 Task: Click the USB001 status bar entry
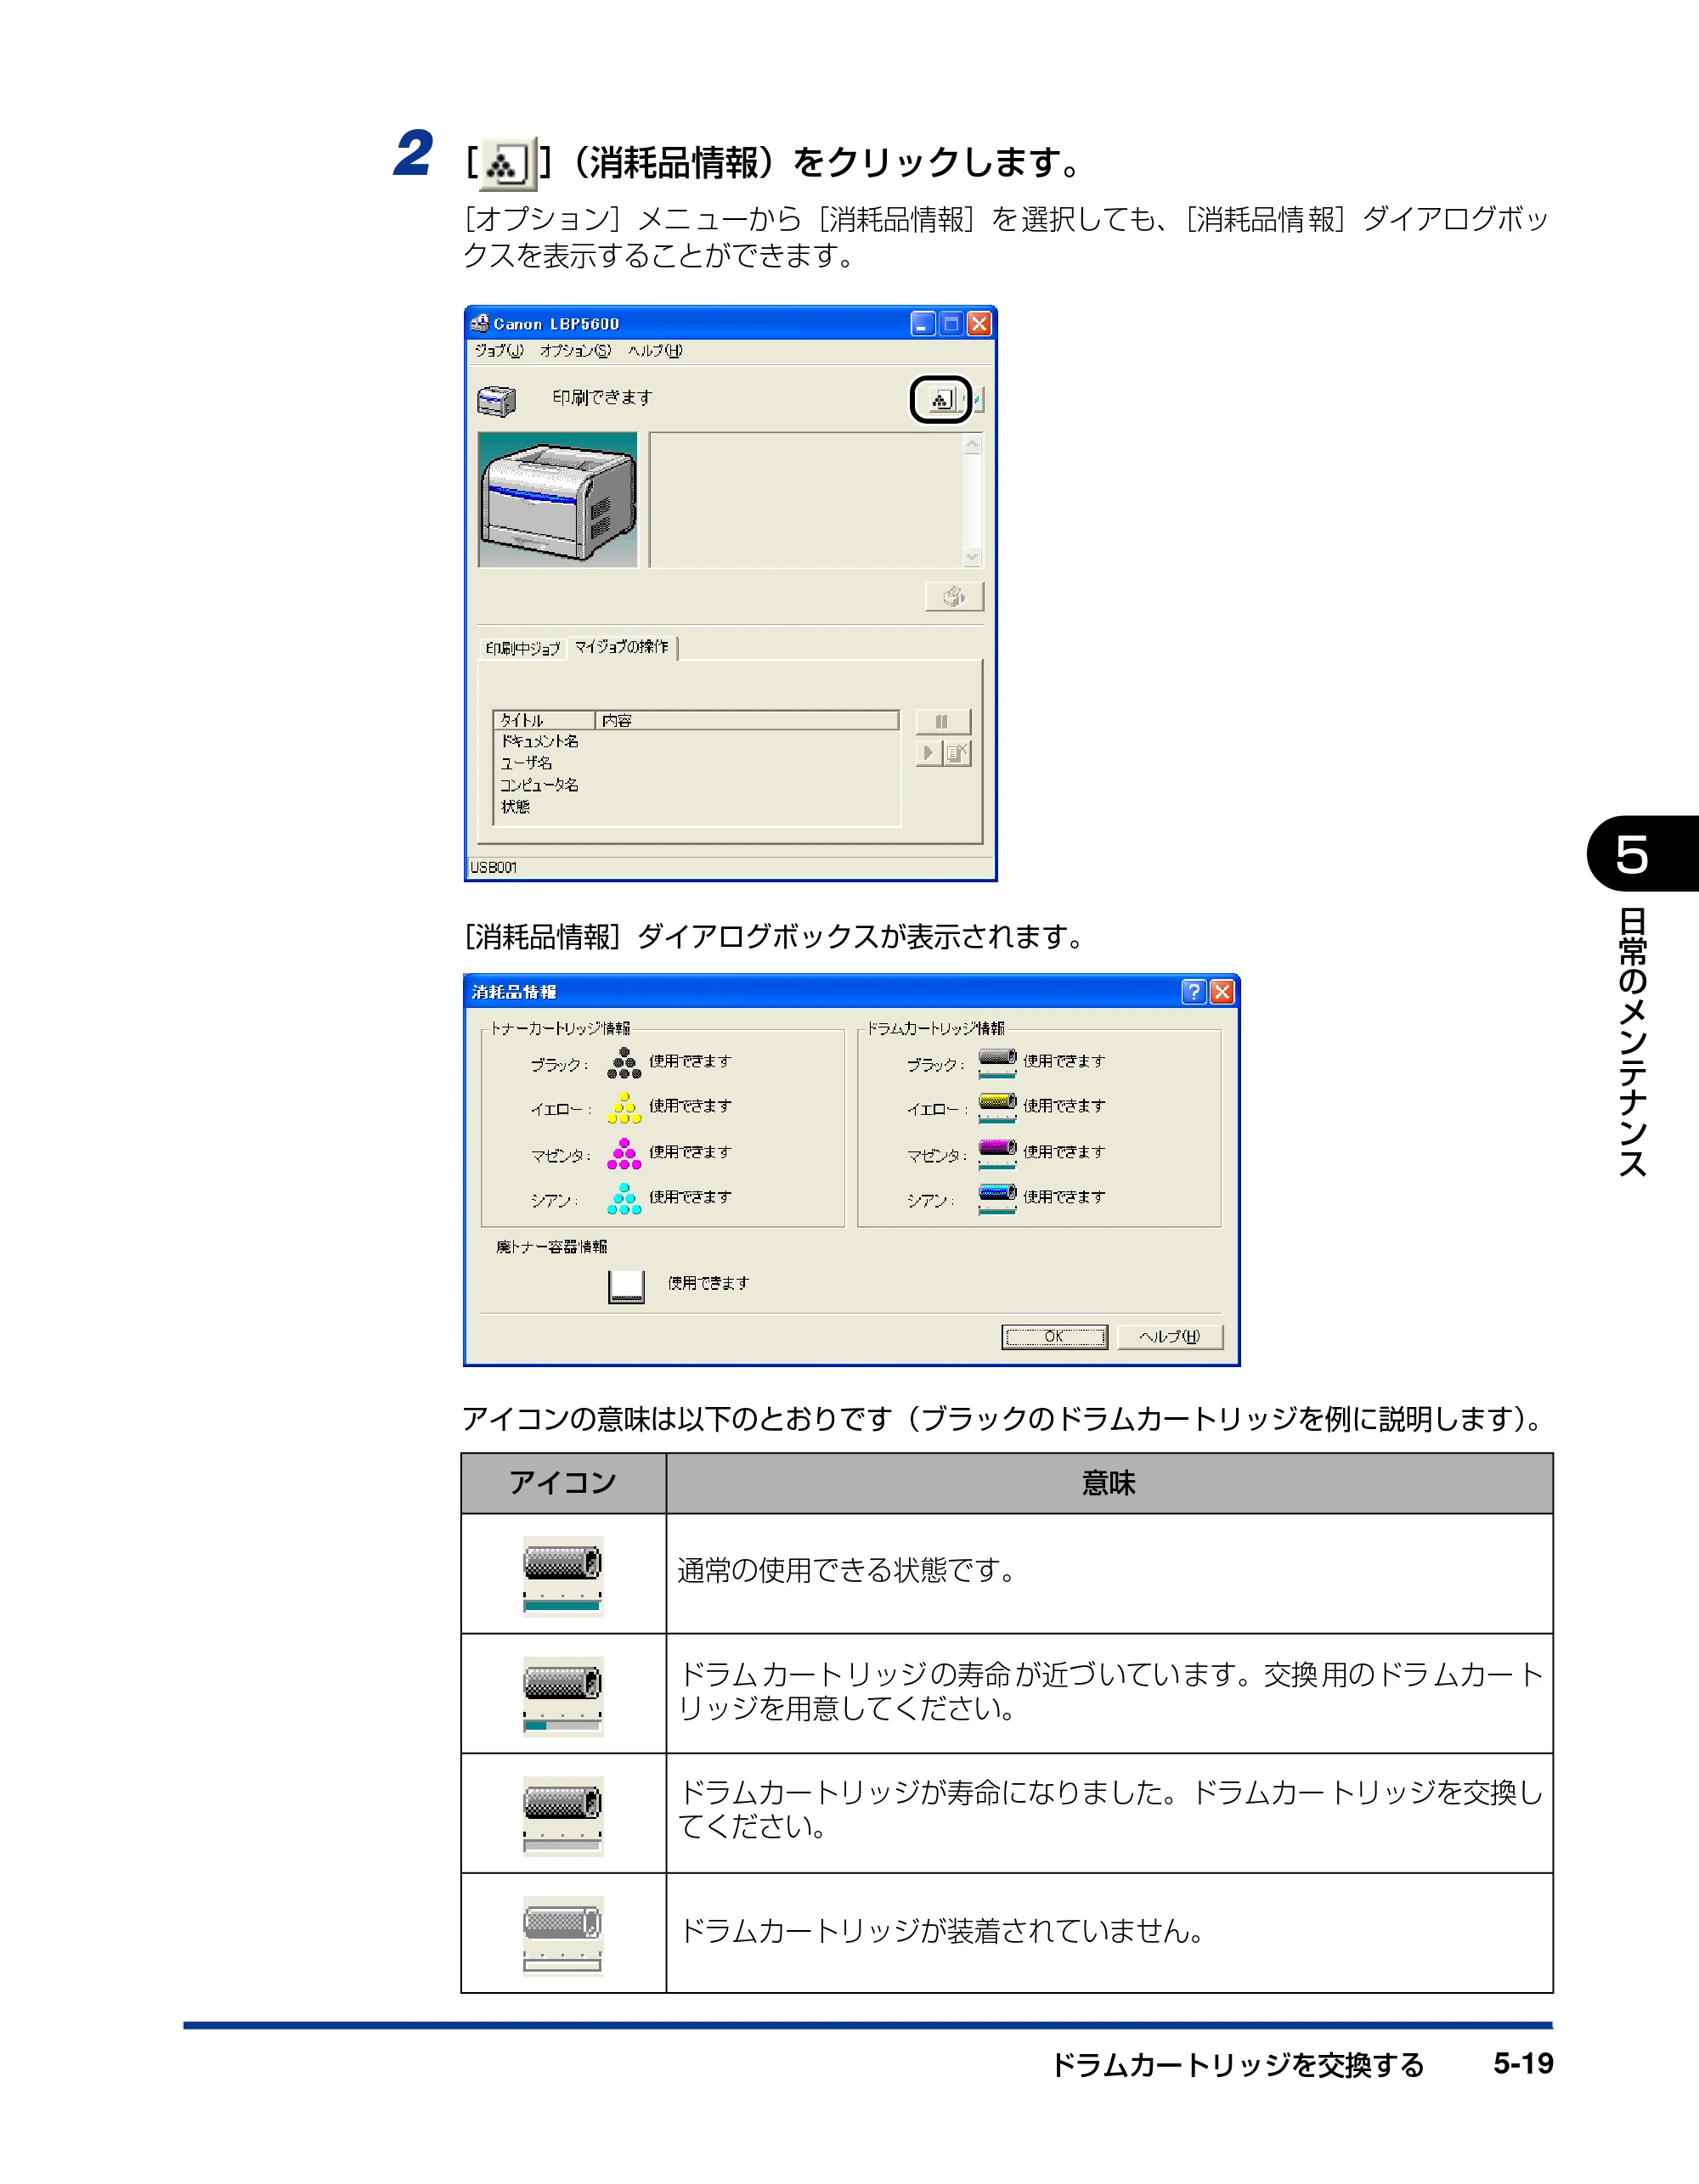[x=494, y=867]
